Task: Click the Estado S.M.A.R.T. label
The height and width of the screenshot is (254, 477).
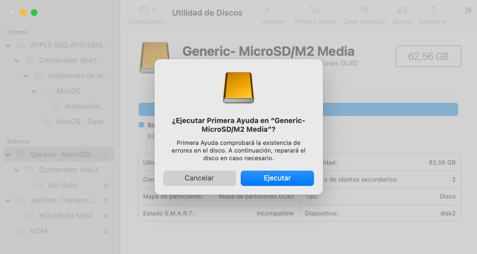Action: [169, 214]
